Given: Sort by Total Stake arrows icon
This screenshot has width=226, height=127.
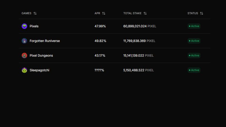Looking at the screenshot, I should (145, 13).
